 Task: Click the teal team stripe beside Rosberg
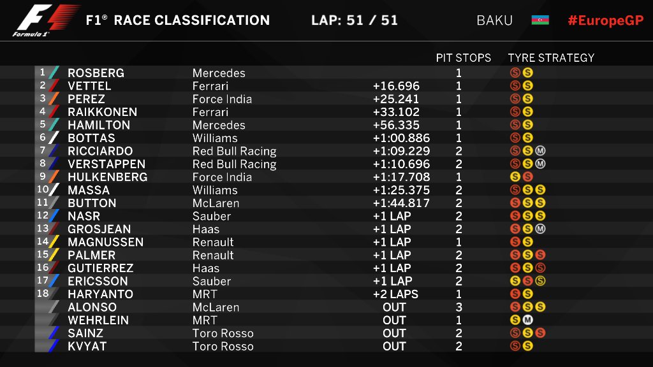point(54,73)
